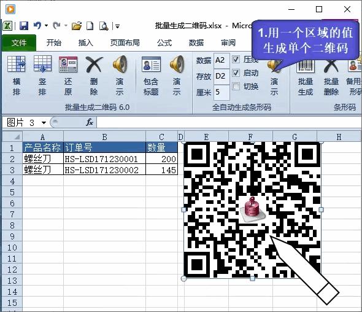362x312 pixels.
Task: Click the bottom-middle handle of QR picture
Action: (x=252, y=278)
